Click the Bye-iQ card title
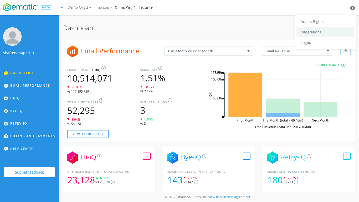359x202 pixels. [x=191, y=157]
